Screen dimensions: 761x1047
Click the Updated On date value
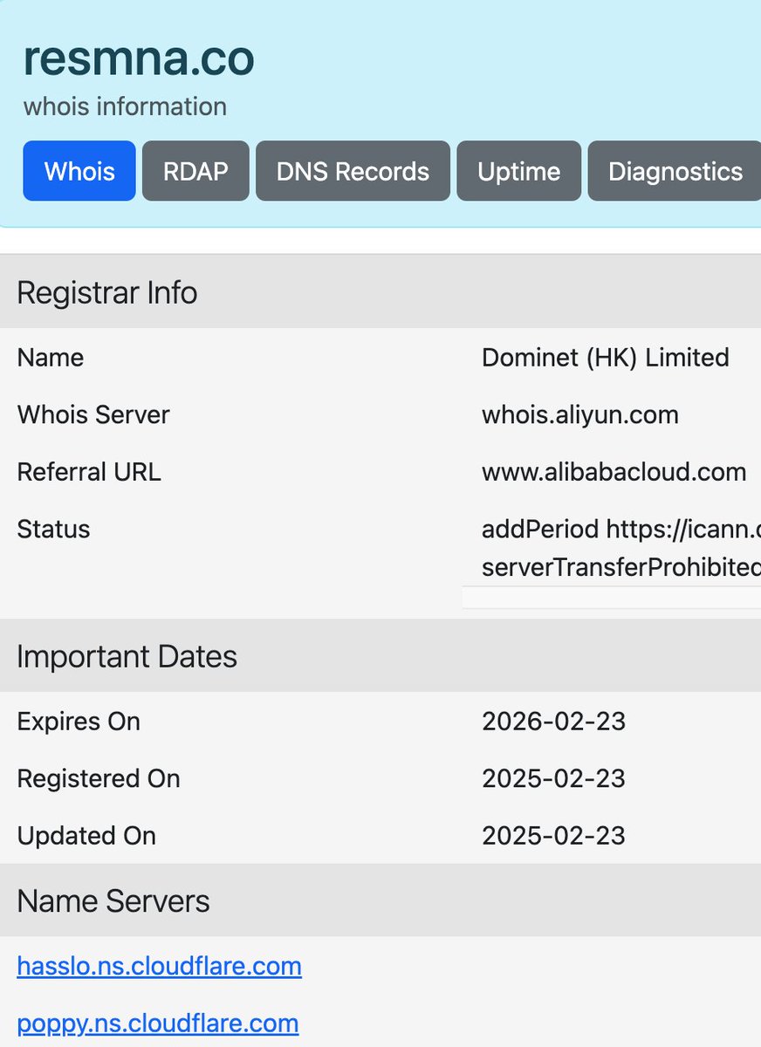[554, 836]
